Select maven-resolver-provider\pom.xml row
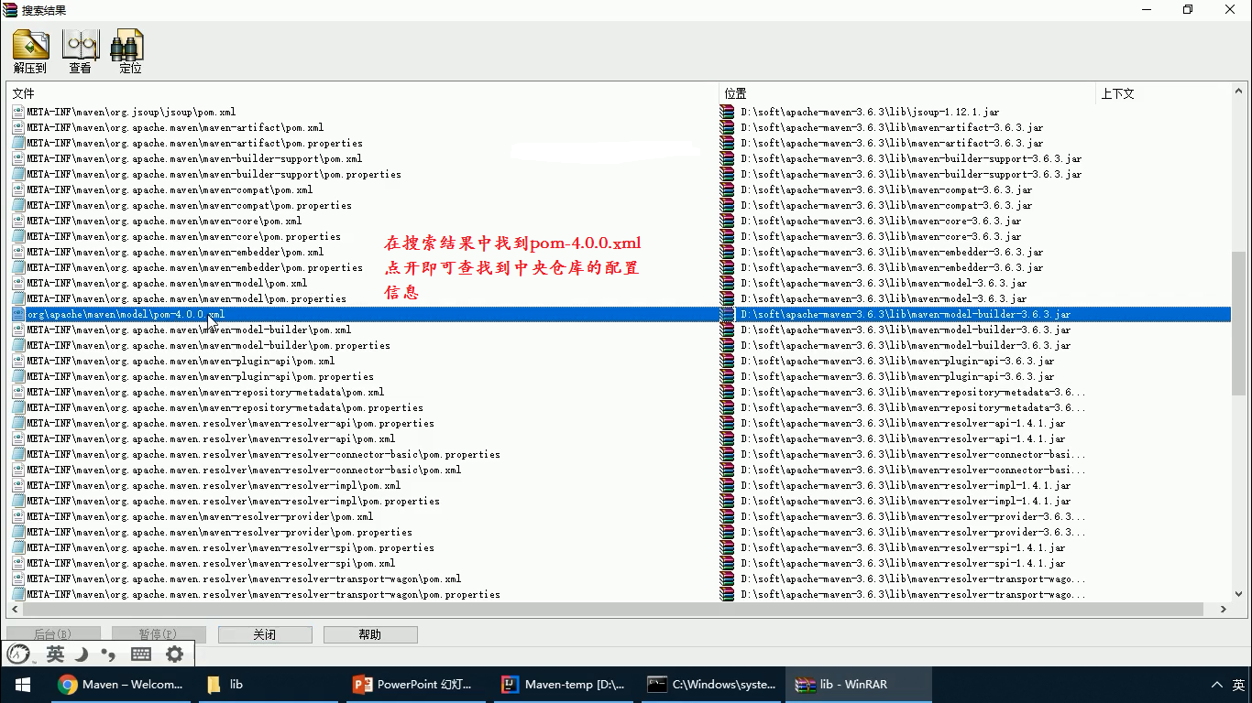 (620, 516)
